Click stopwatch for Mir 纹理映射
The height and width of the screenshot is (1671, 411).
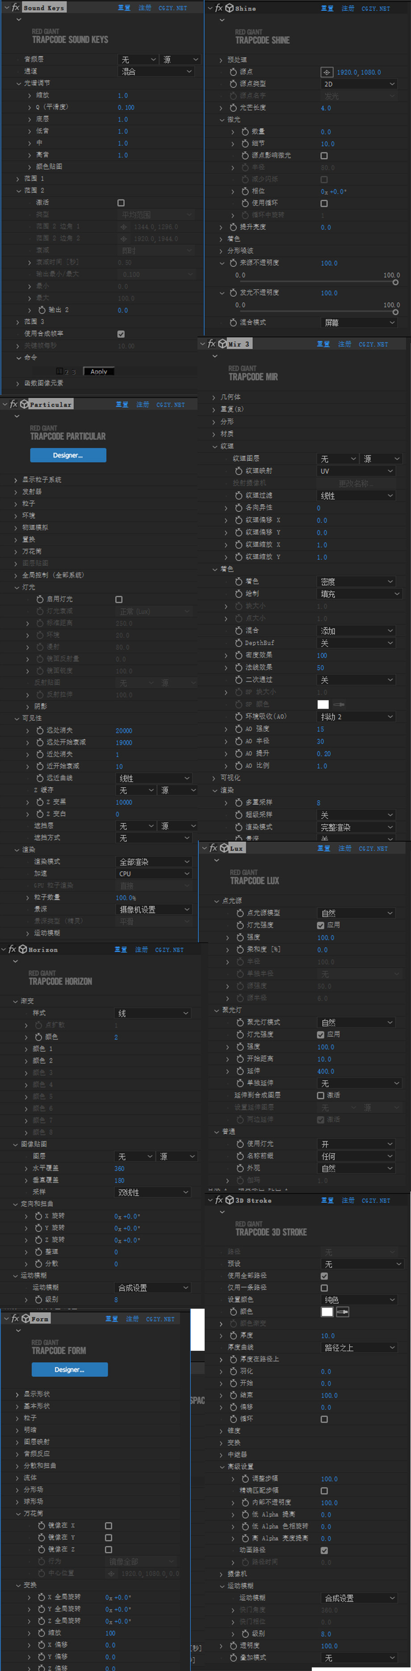click(x=239, y=470)
